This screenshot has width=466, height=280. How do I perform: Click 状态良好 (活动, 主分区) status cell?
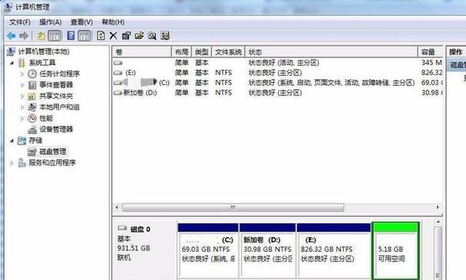(x=283, y=63)
